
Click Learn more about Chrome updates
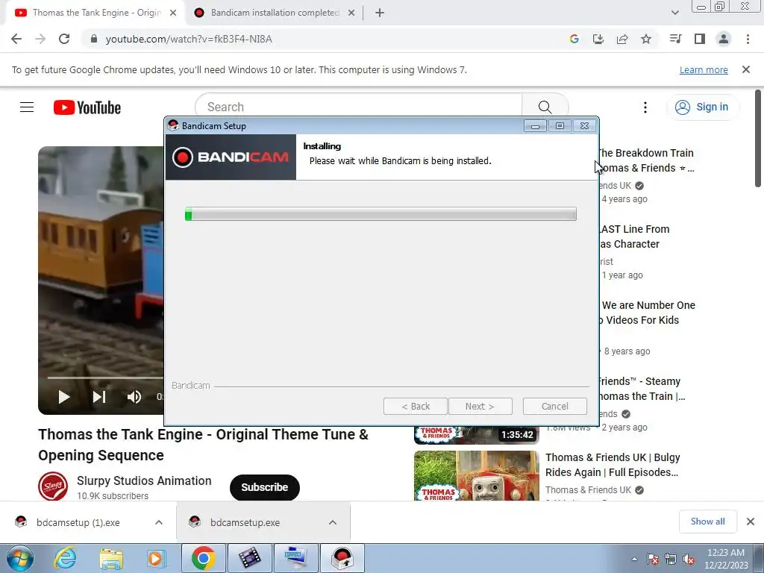(x=704, y=69)
